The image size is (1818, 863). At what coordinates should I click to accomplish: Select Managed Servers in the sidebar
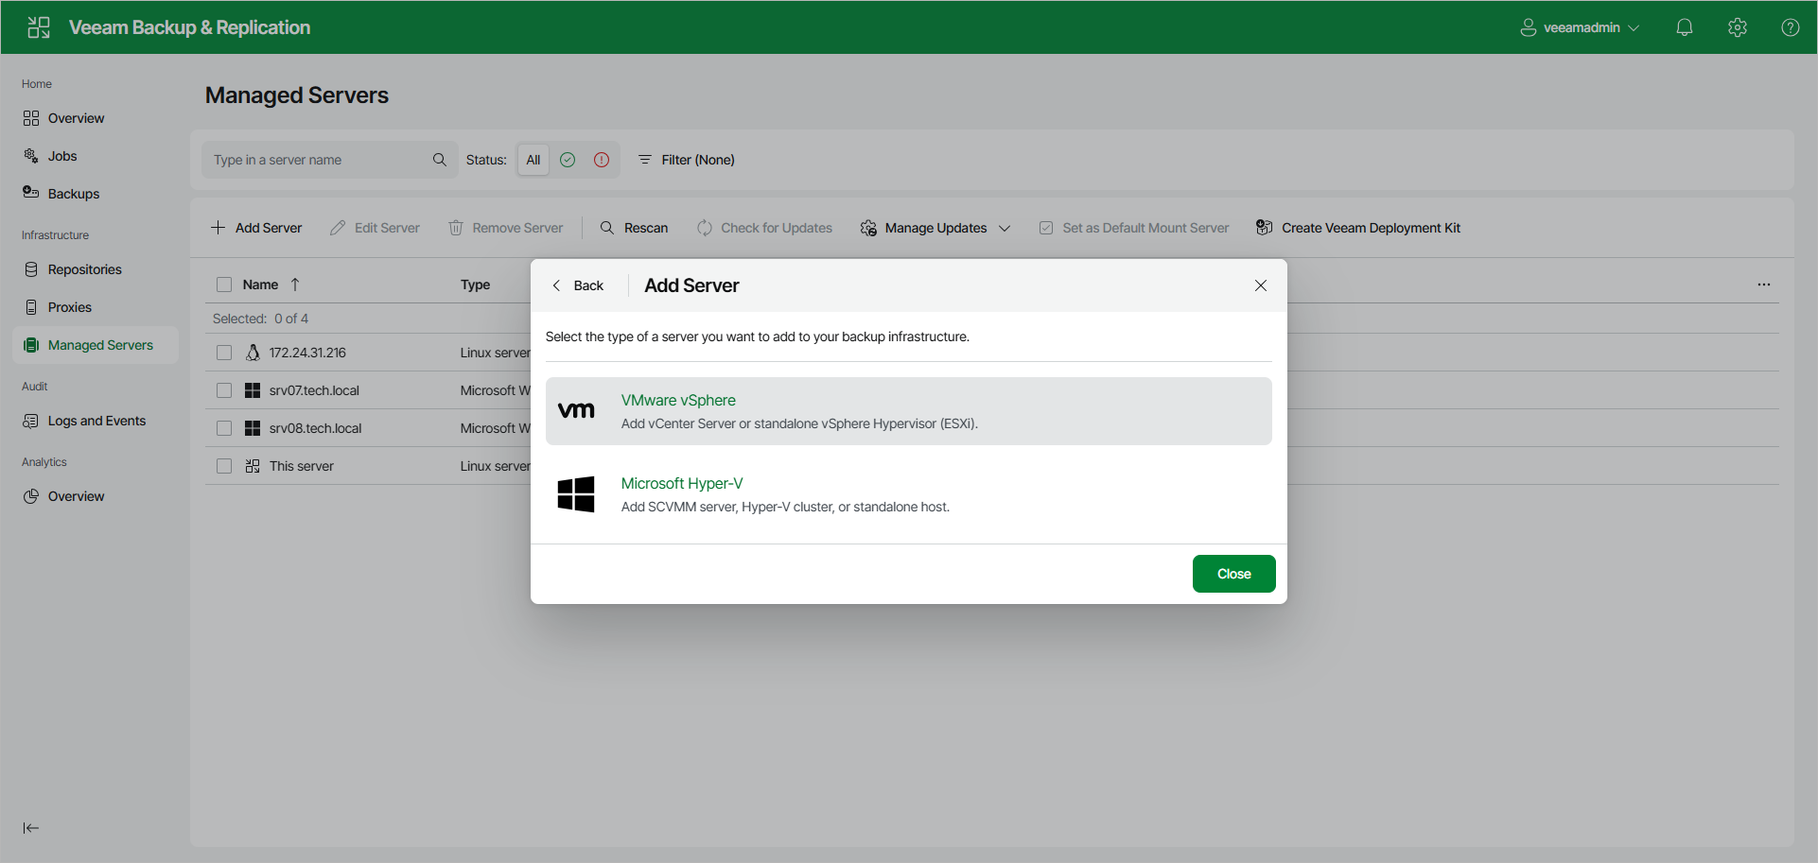(96, 345)
